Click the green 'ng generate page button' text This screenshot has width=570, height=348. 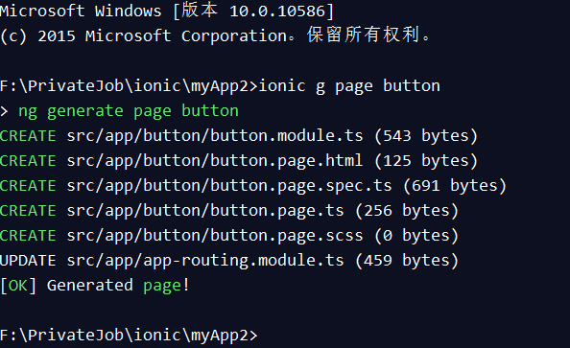click(129, 111)
